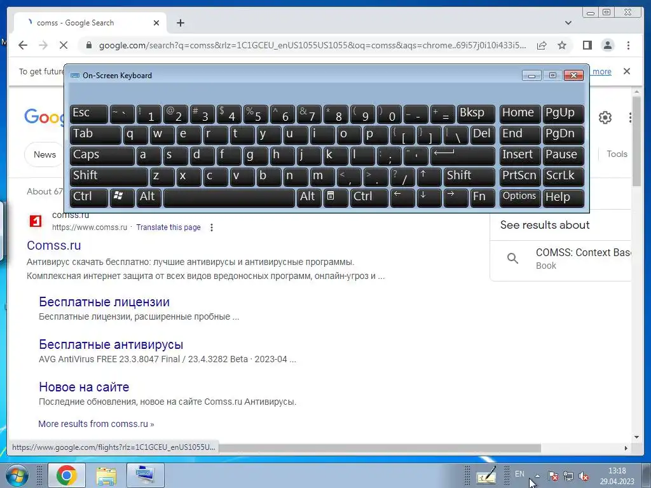Click the Action Center flag tray icon
Image resolution: width=651 pixels, height=488 pixels.
point(552,476)
